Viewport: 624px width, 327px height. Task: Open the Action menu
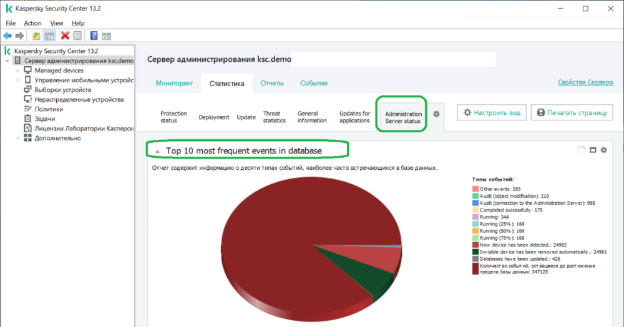point(32,23)
